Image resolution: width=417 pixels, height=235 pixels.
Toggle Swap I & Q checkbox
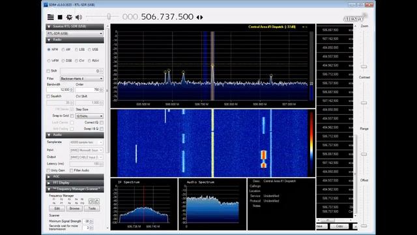pos(102,129)
